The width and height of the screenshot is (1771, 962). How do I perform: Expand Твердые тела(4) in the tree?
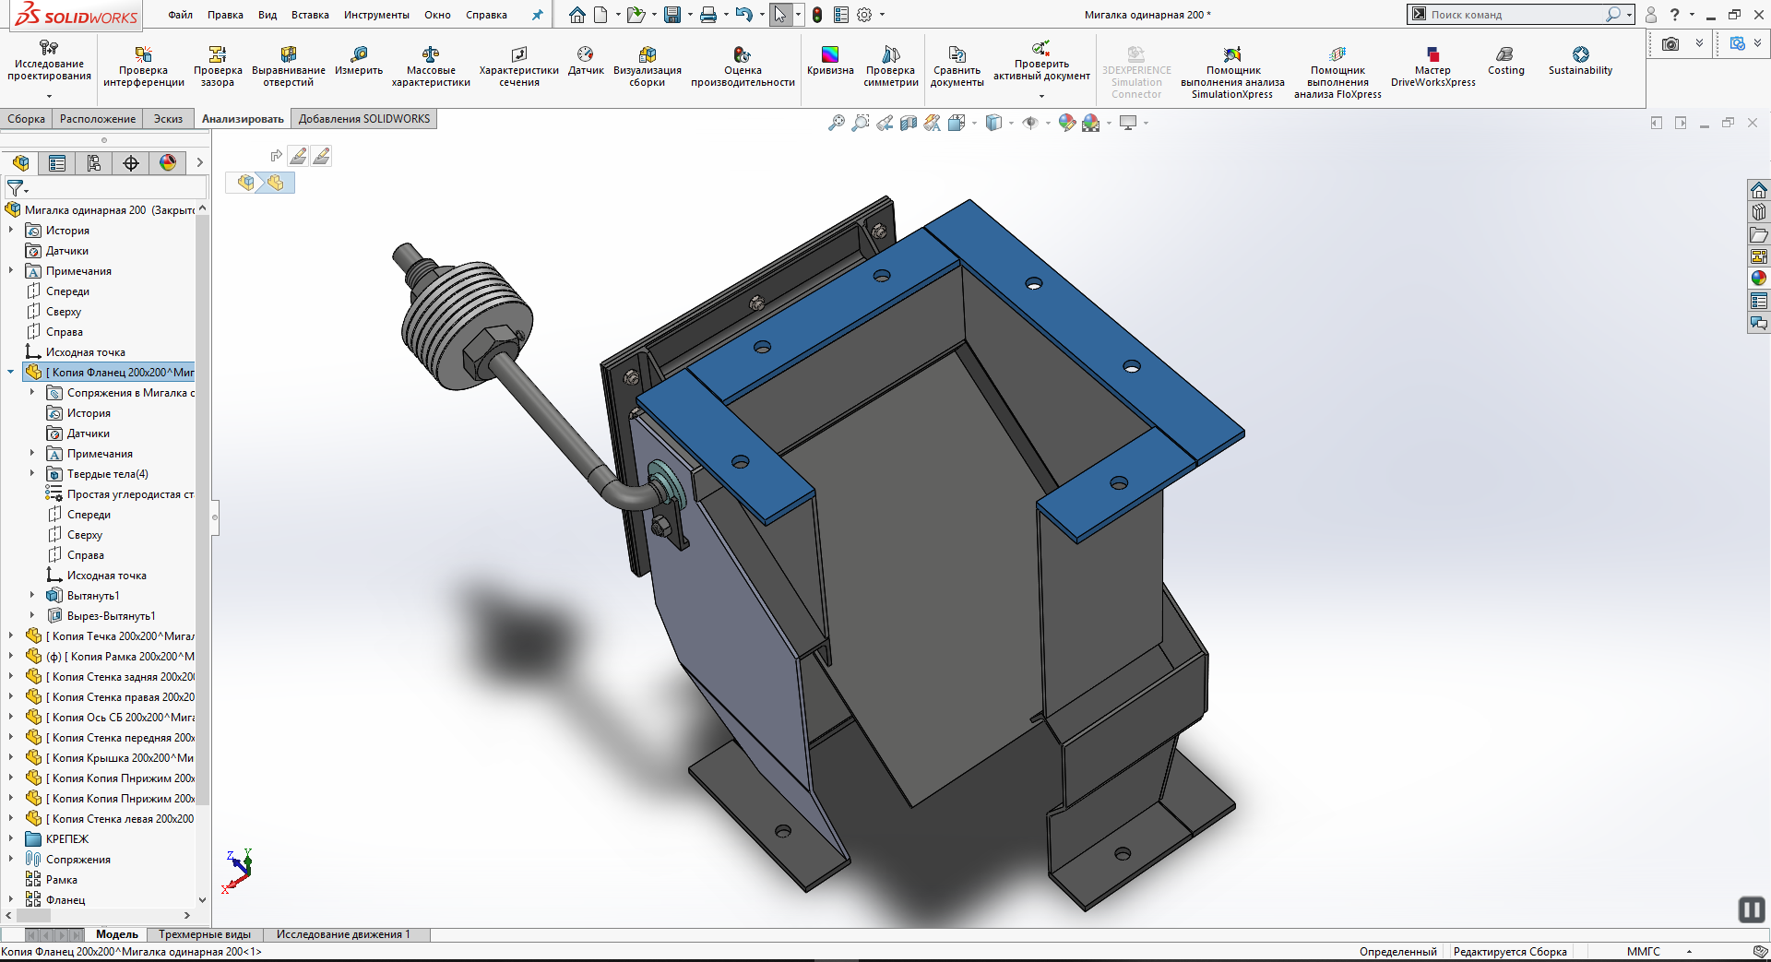[32, 474]
